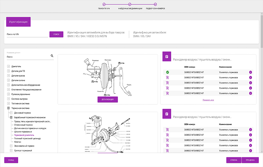Expand the Суппорт тормозной subnode
The height and width of the screenshot is (167, 263).
(x=11, y=150)
